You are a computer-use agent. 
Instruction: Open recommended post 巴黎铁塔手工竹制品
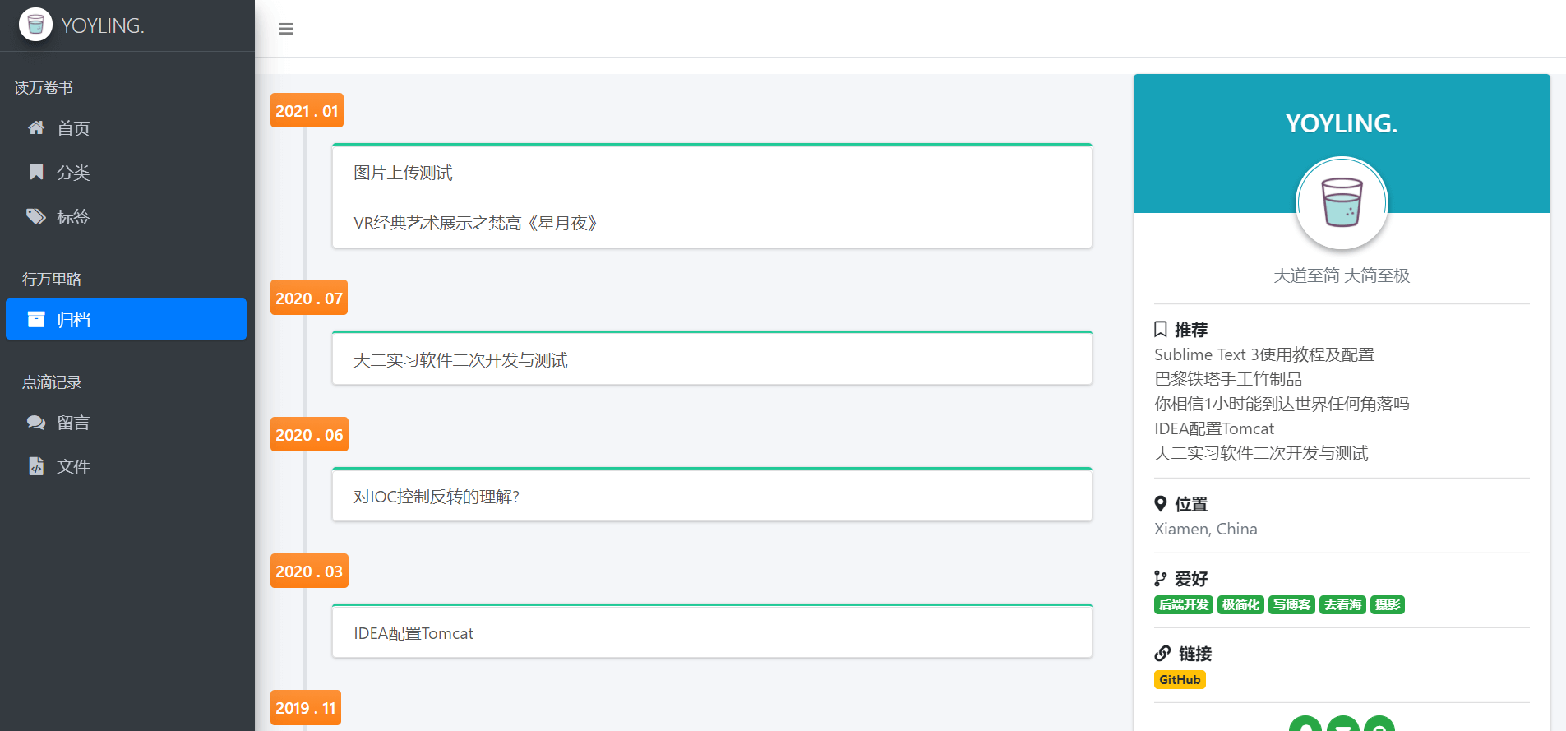(x=1228, y=379)
